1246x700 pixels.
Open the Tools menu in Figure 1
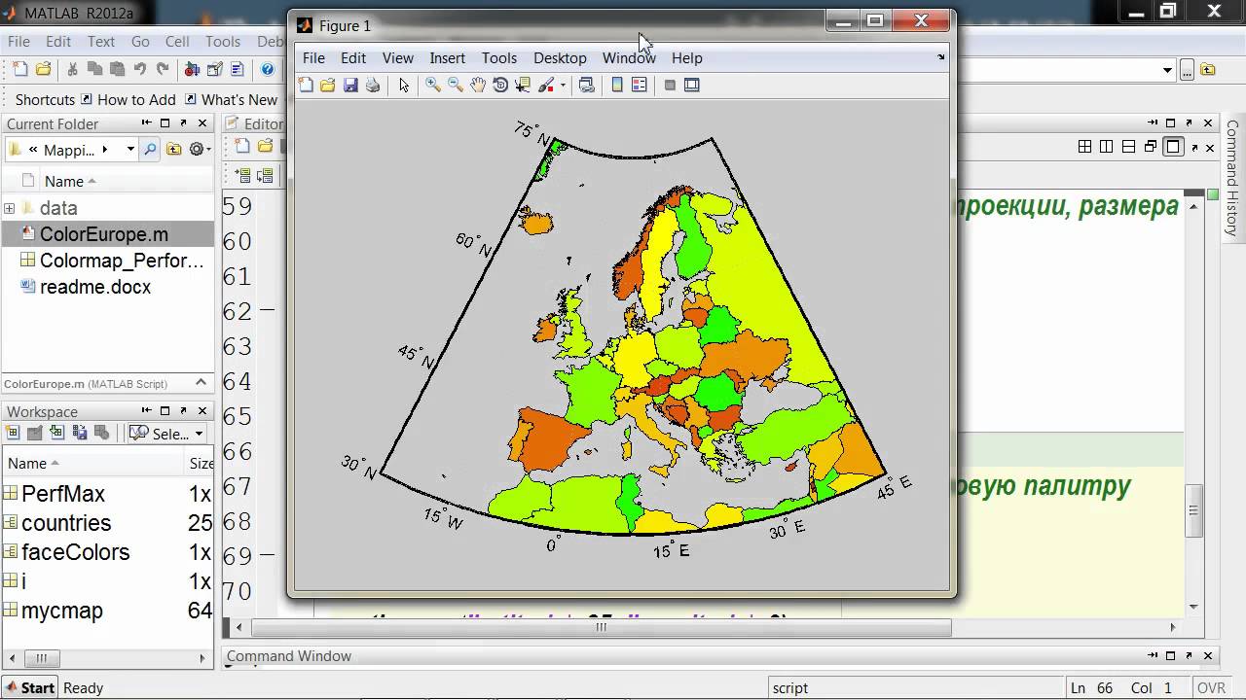click(499, 58)
